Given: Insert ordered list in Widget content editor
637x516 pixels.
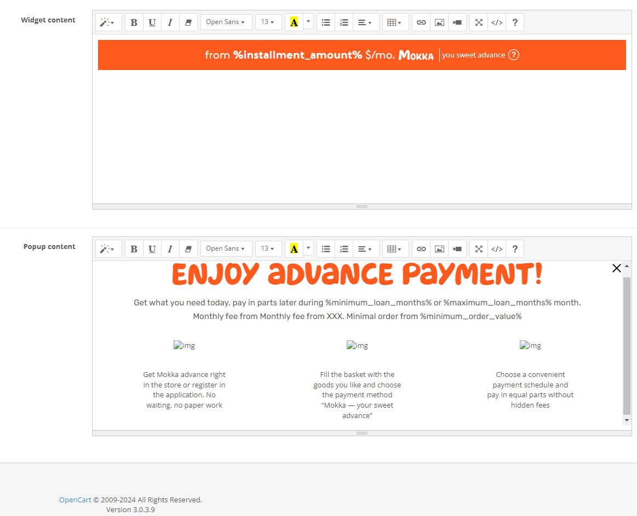Looking at the screenshot, I should (x=344, y=22).
